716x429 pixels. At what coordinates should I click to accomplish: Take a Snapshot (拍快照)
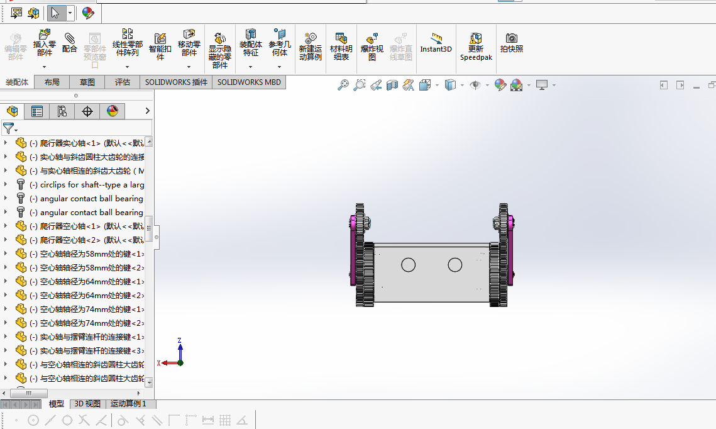512,43
